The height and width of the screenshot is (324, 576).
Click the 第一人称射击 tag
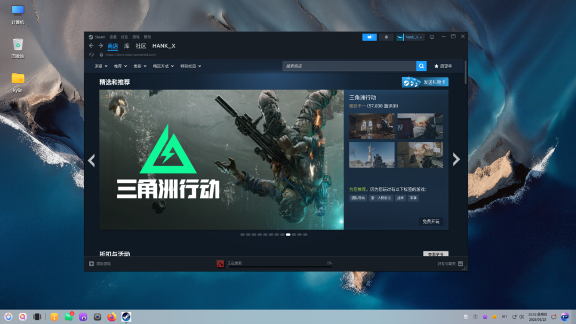[x=381, y=198]
